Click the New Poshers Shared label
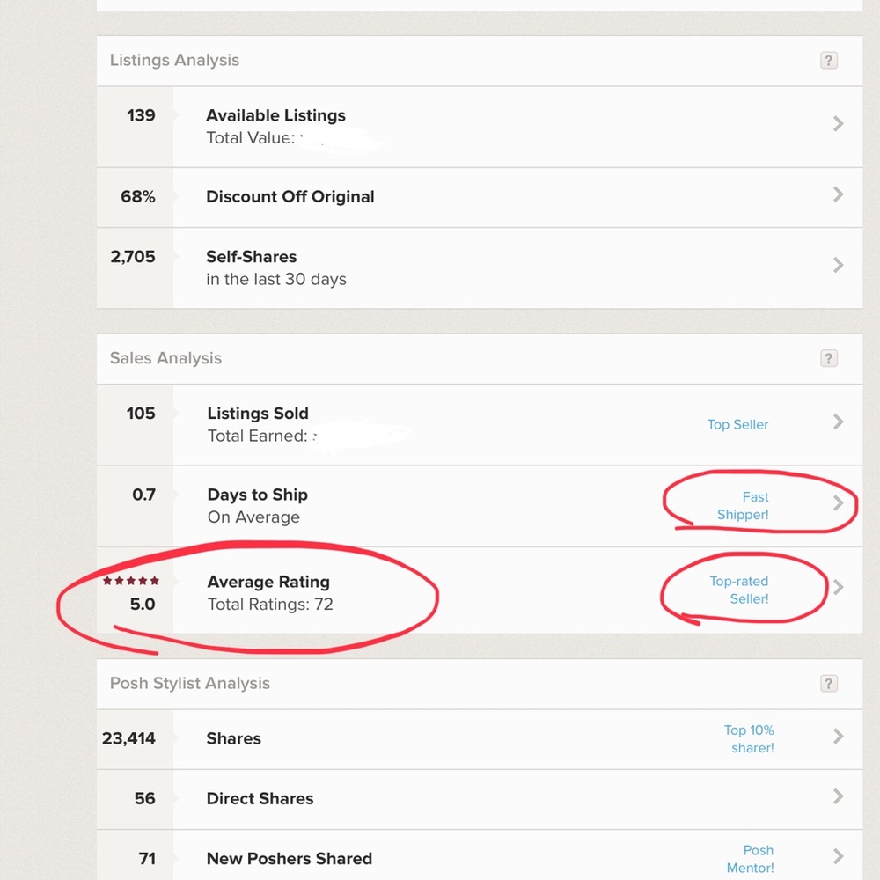 [289, 859]
